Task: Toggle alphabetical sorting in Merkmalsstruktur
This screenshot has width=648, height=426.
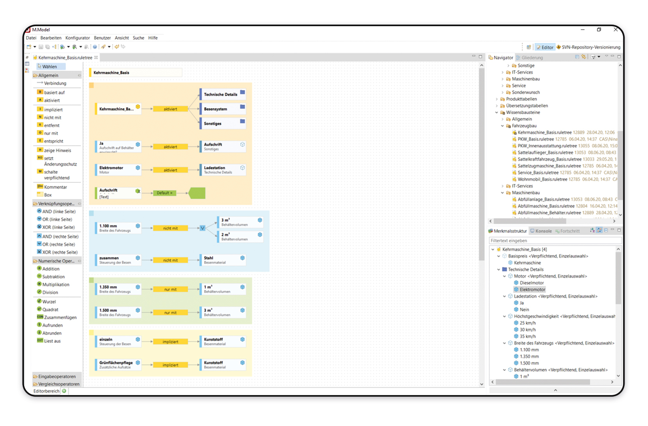Action: [593, 231]
